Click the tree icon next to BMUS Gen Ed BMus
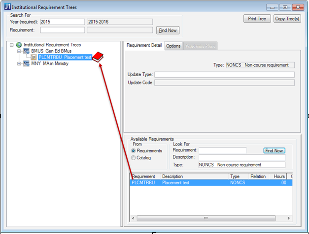309x234 pixels. [x=27, y=51]
